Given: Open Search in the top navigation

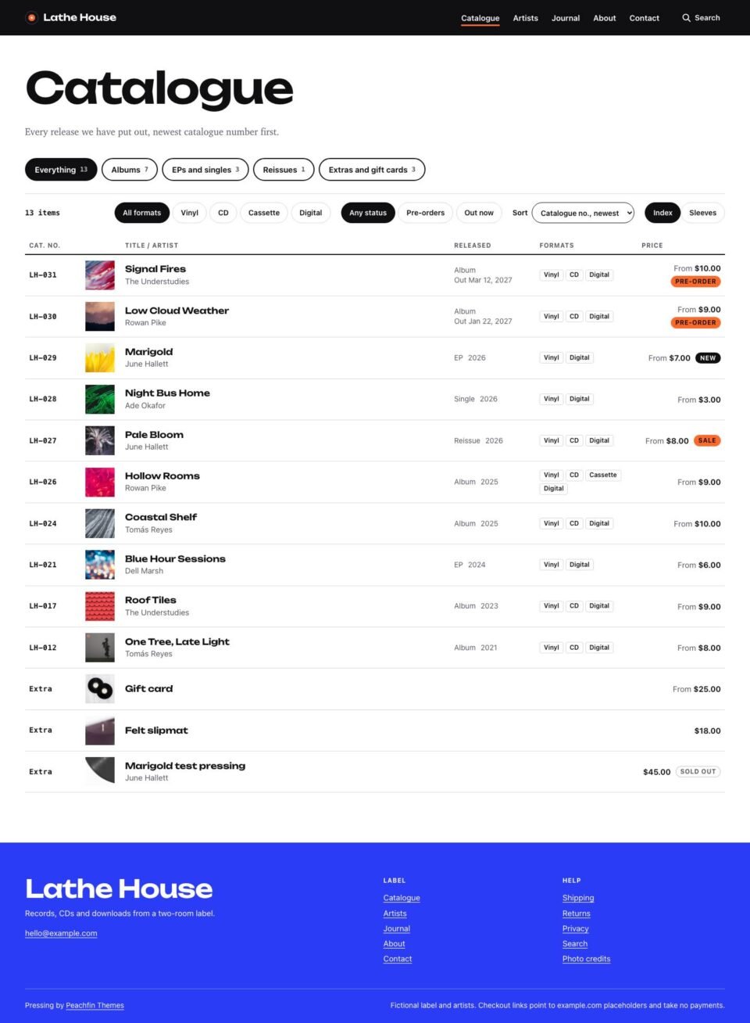Looking at the screenshot, I should tap(701, 17).
